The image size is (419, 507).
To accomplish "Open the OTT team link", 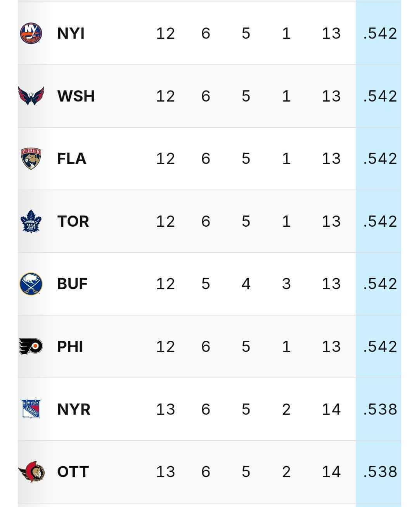I will click(73, 472).
